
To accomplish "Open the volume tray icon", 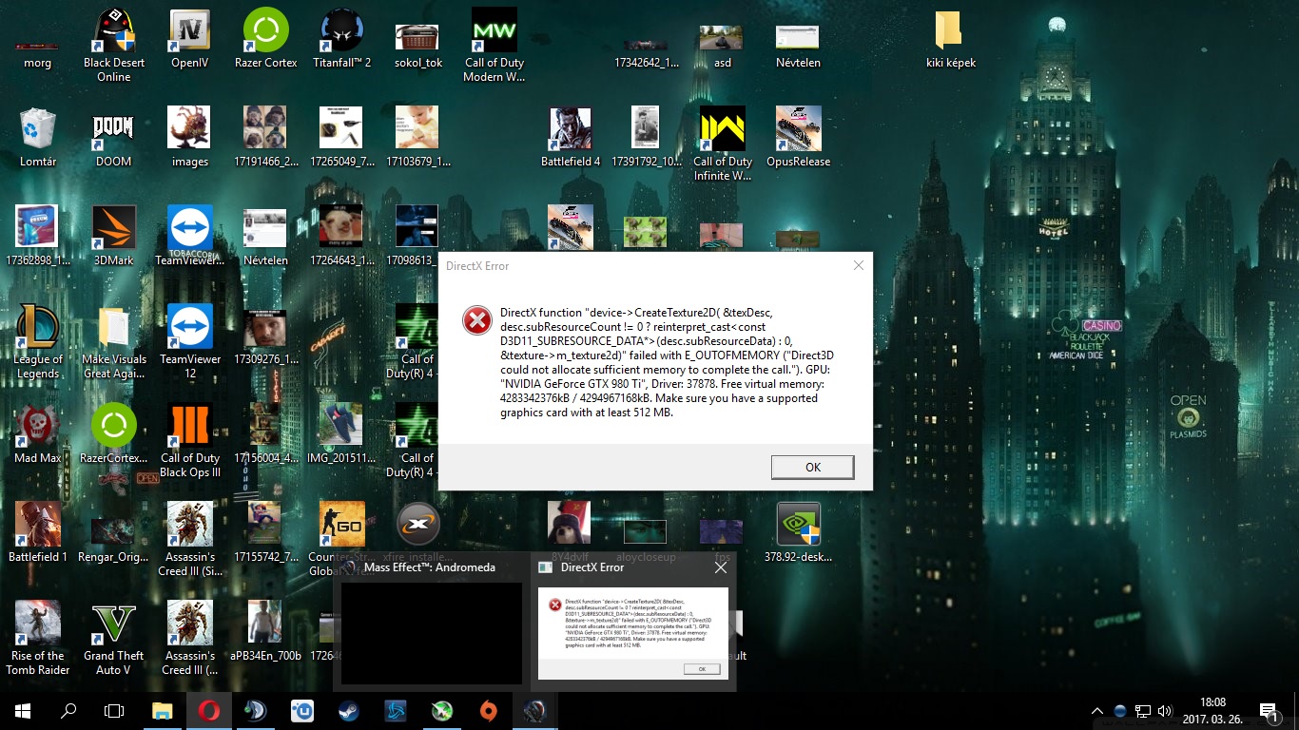I will coord(1165,710).
